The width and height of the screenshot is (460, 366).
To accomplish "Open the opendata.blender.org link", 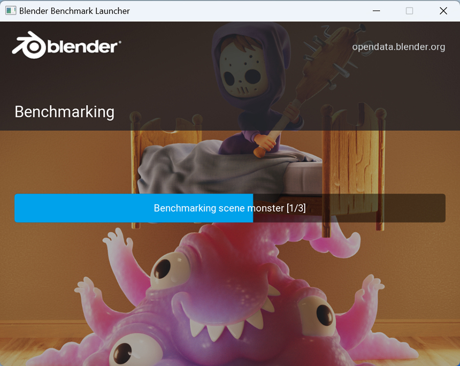I will [398, 47].
